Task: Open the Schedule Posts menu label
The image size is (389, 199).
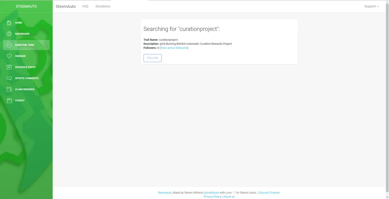Action: coord(25,67)
